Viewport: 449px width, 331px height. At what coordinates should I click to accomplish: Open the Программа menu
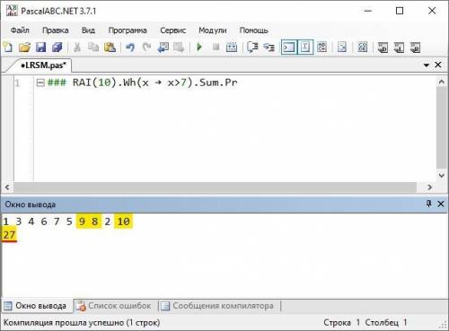(128, 30)
